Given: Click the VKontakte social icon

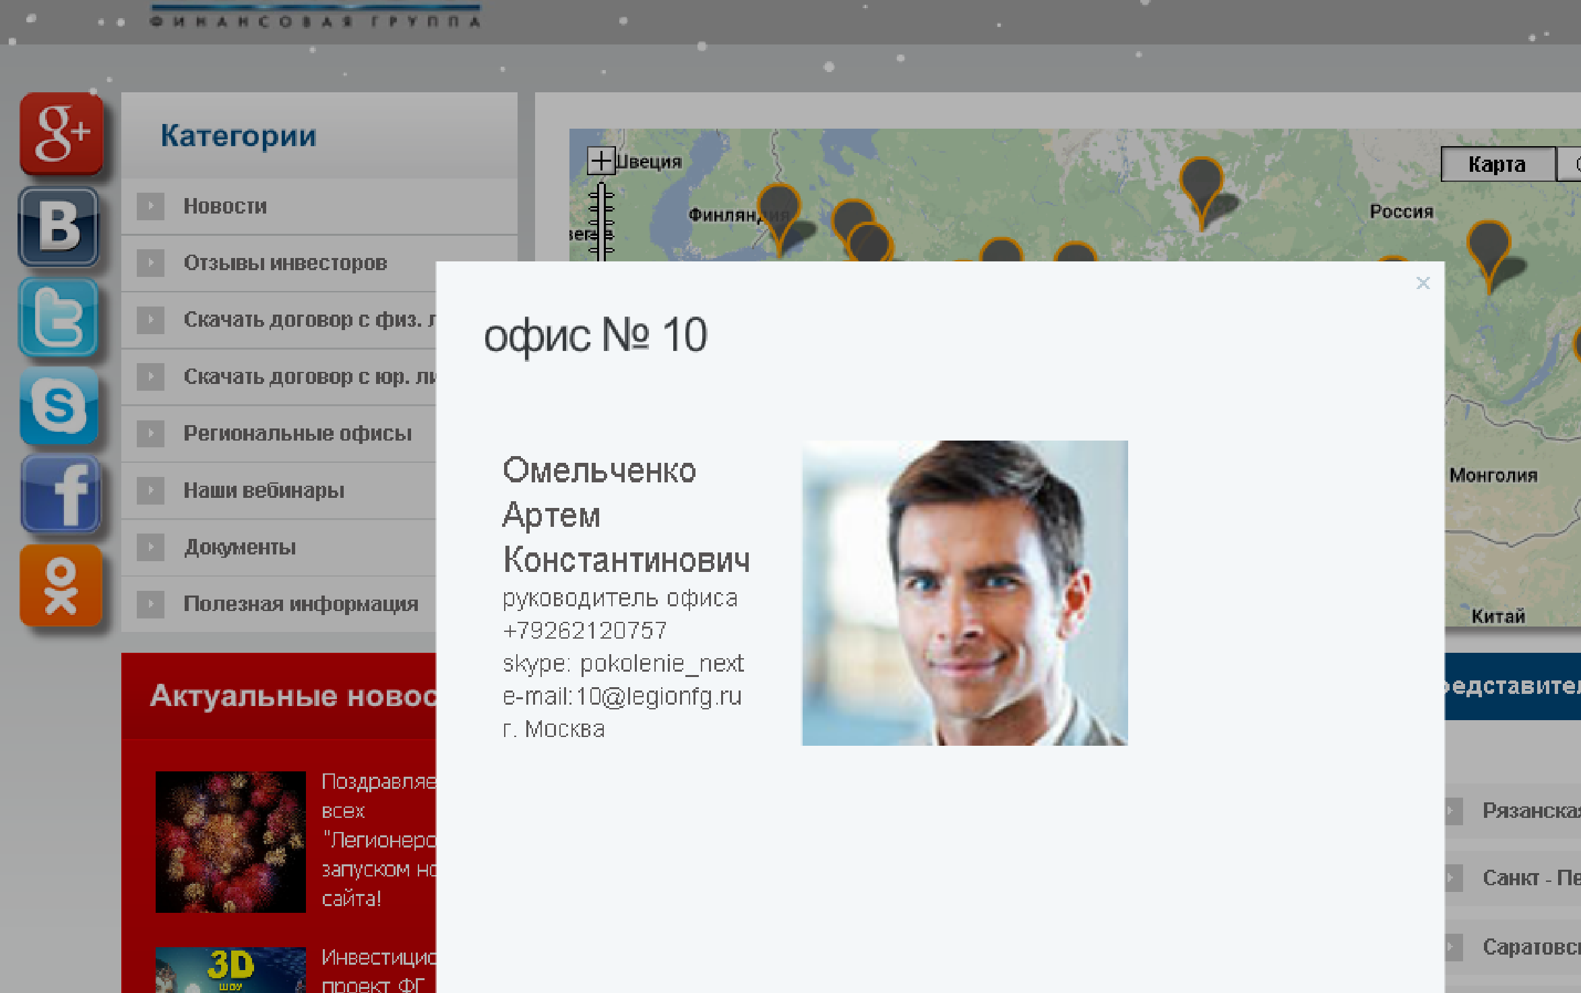Looking at the screenshot, I should tap(59, 226).
